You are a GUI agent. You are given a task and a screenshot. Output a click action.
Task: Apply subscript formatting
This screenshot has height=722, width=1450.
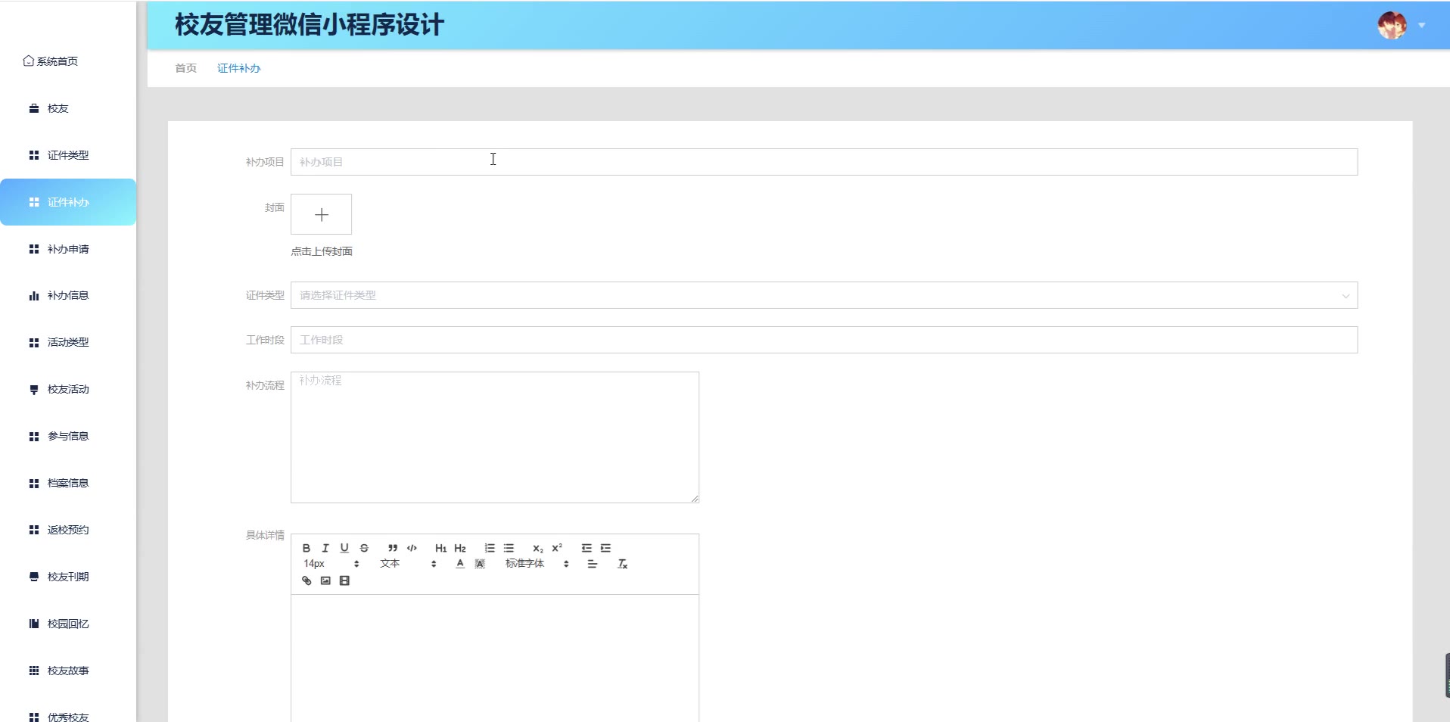coord(537,548)
